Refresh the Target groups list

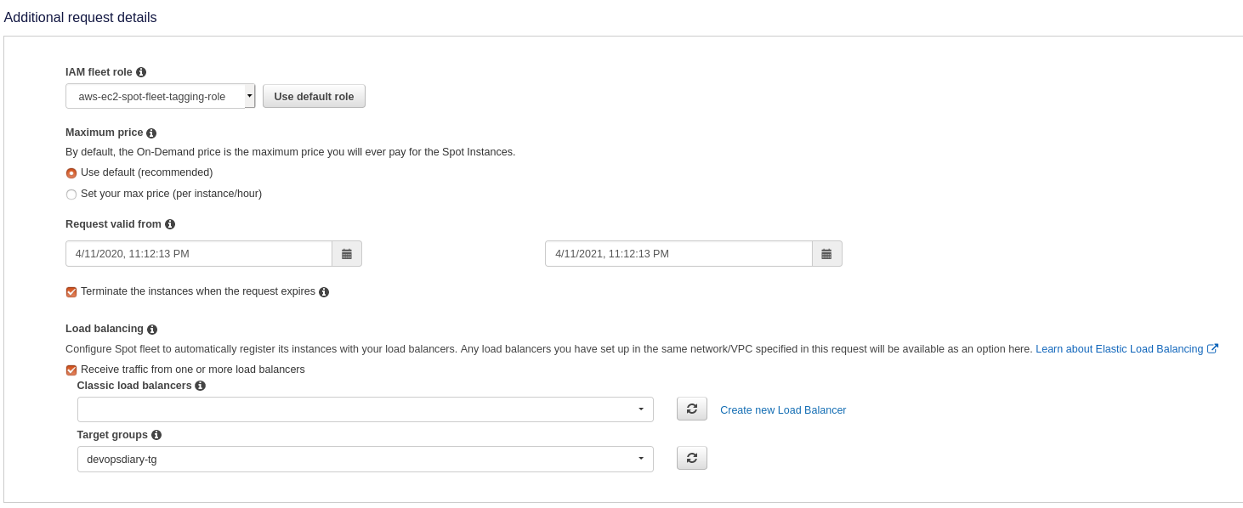click(691, 459)
